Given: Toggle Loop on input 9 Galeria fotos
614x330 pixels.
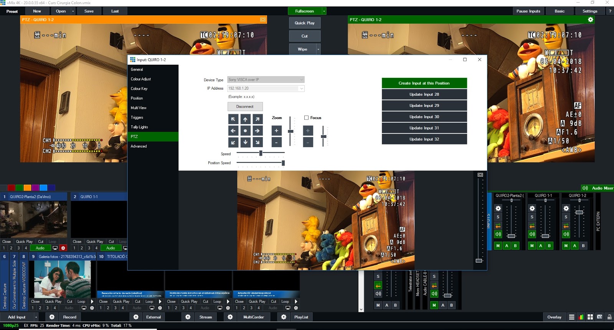Looking at the screenshot, I should click(x=81, y=302).
